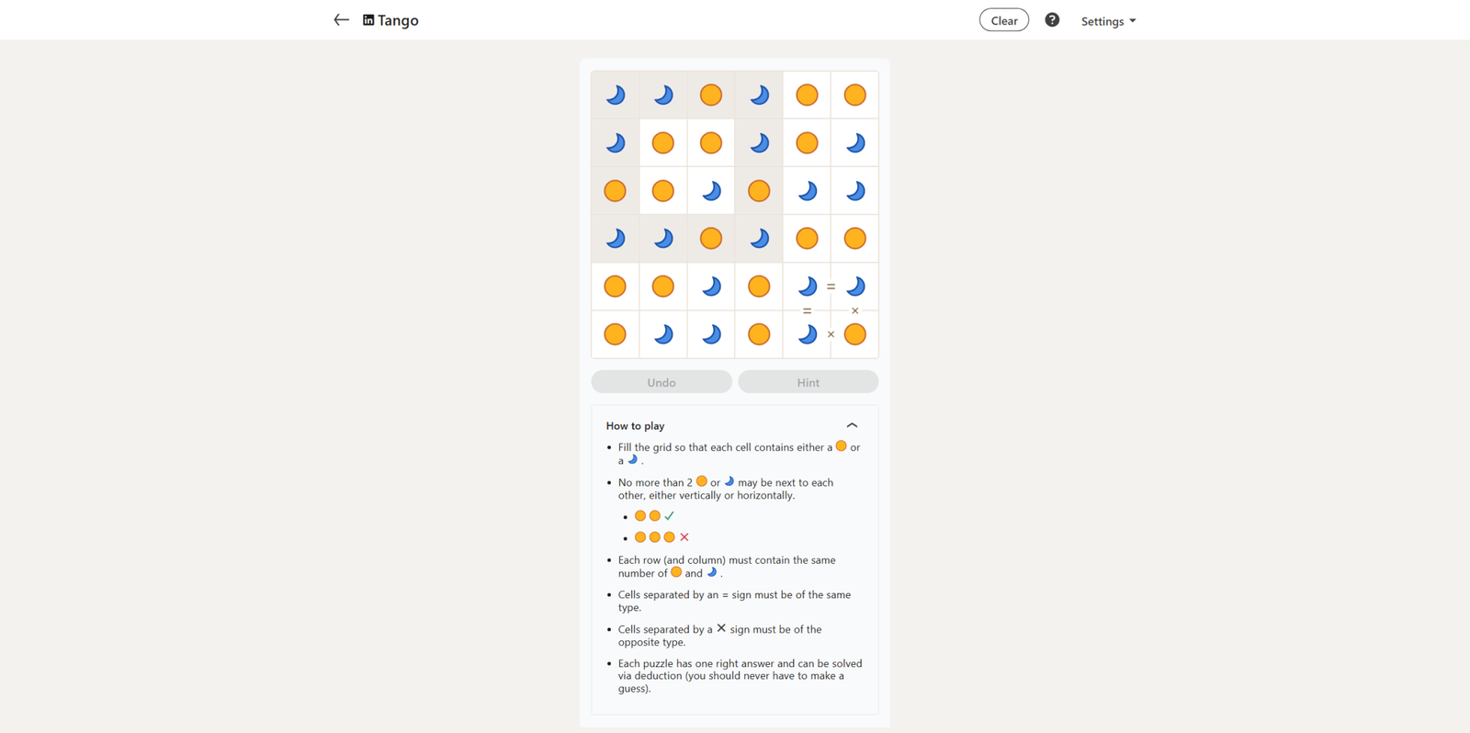Toggle the moon cell in row four, column four

coord(759,239)
